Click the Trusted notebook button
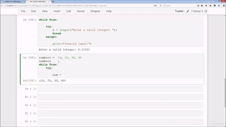 [x=179, y=11]
